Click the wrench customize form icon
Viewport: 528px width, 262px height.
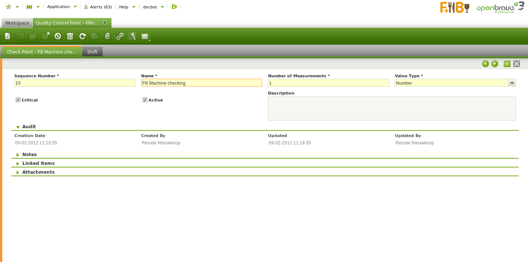(x=132, y=36)
